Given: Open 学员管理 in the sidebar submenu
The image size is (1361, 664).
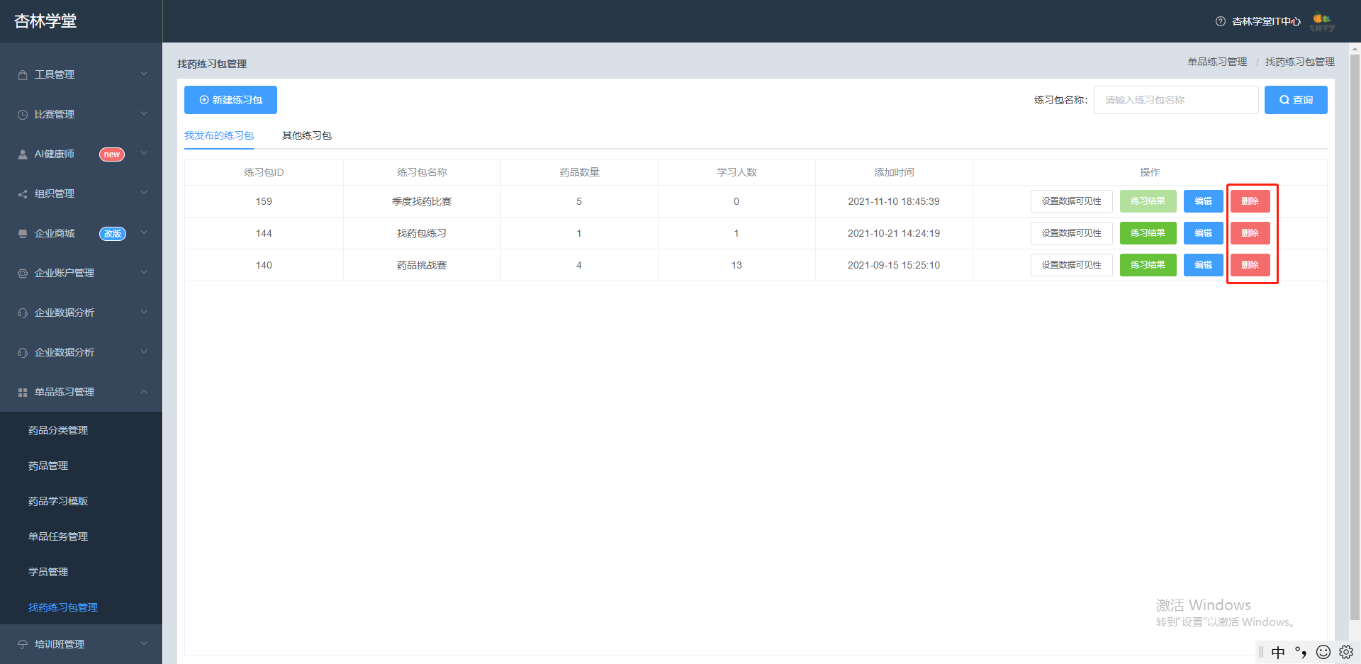Looking at the screenshot, I should pyautogui.click(x=48, y=572).
